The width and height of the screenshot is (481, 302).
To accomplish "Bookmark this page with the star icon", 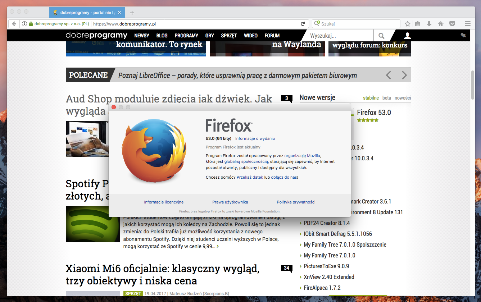I will (408, 24).
